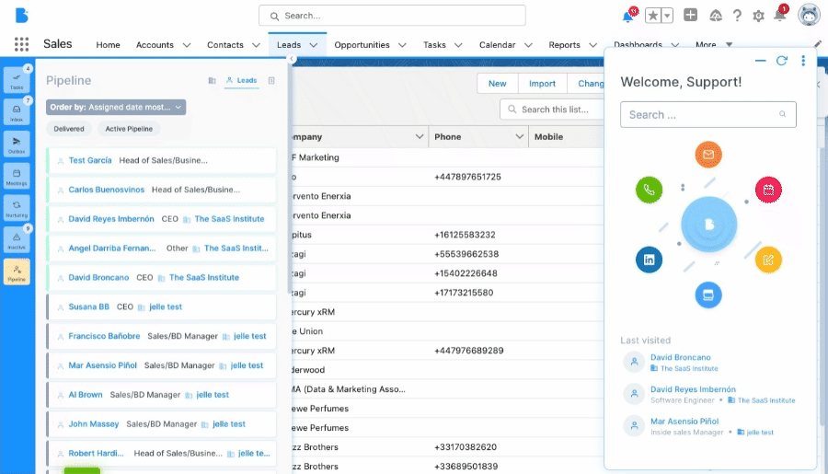Open the Company column menu chevron
Screen dimensions: 828x474
[x=420, y=137]
